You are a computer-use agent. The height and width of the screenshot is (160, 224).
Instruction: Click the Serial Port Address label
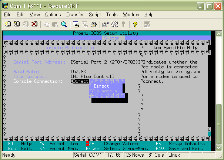pyautogui.click(x=39, y=62)
